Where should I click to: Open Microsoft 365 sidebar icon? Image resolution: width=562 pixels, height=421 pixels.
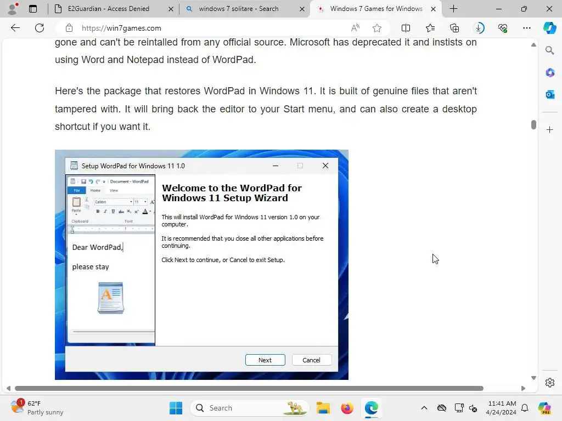pyautogui.click(x=549, y=73)
